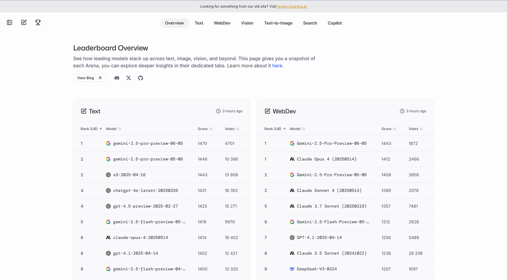Click Google icon beside gemini-2.5-pro-preview-06-05
The width and height of the screenshot is (507, 280).
(x=108, y=143)
